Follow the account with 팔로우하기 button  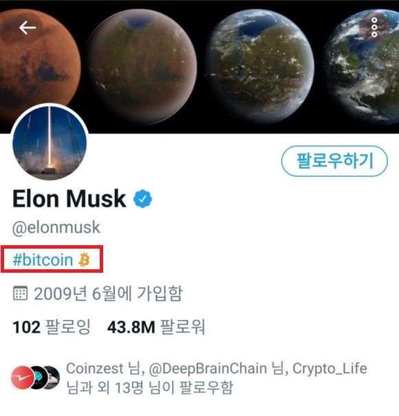[334, 161]
